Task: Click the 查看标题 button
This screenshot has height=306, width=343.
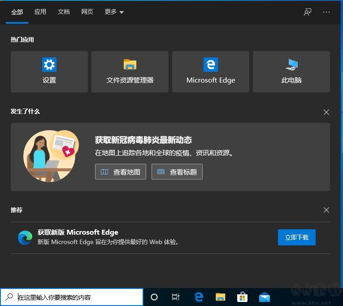Action: pyautogui.click(x=177, y=172)
